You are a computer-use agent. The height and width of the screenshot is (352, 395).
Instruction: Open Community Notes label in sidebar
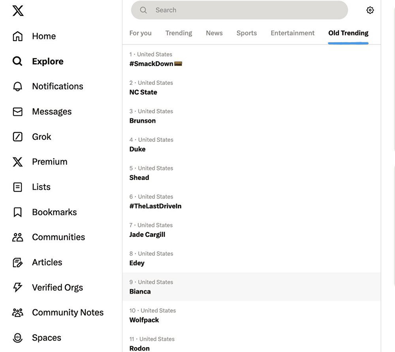click(x=68, y=313)
